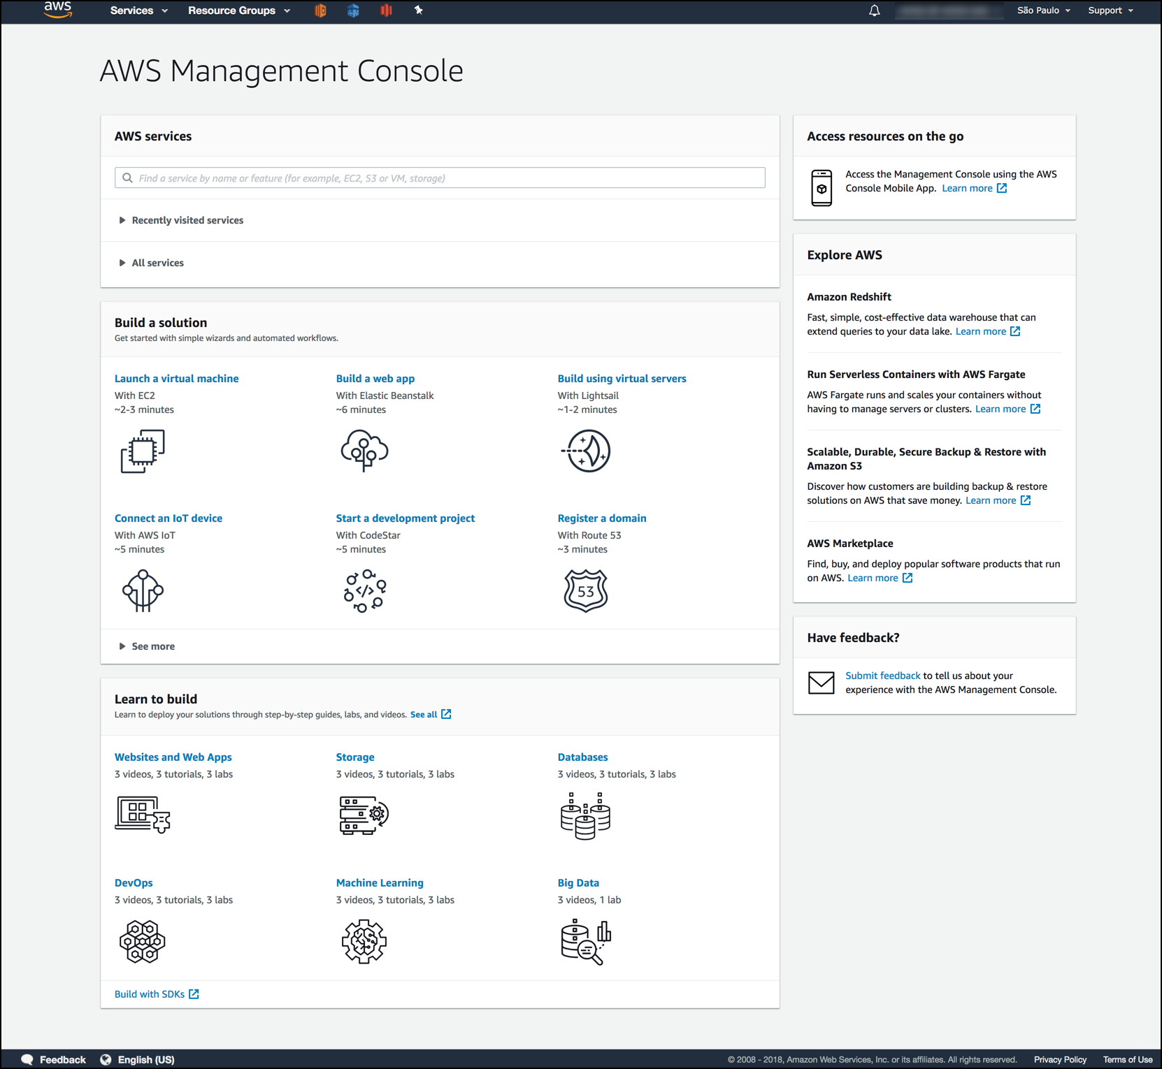Select the Lightsail virtual servers icon
This screenshot has height=1069, width=1162.
tap(586, 451)
